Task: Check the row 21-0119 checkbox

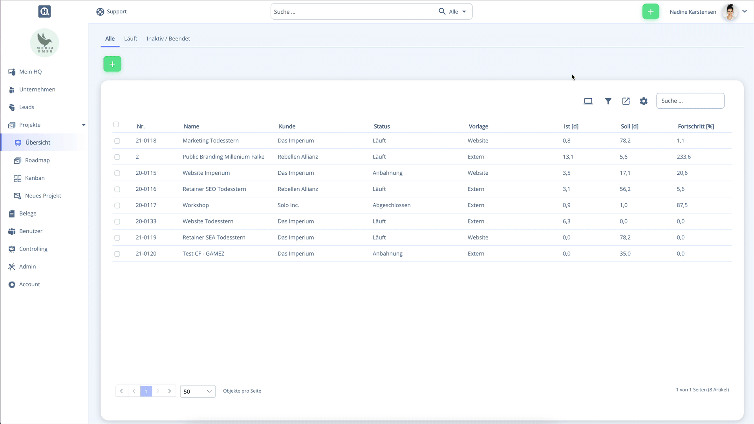Action: pyautogui.click(x=117, y=238)
